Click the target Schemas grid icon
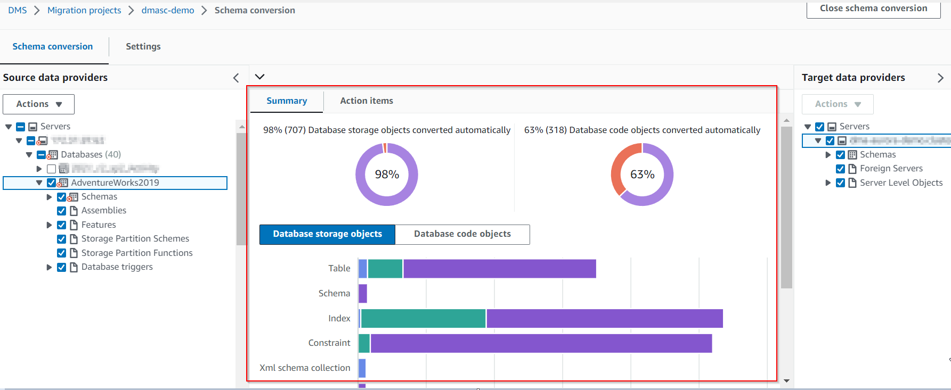 click(x=852, y=155)
